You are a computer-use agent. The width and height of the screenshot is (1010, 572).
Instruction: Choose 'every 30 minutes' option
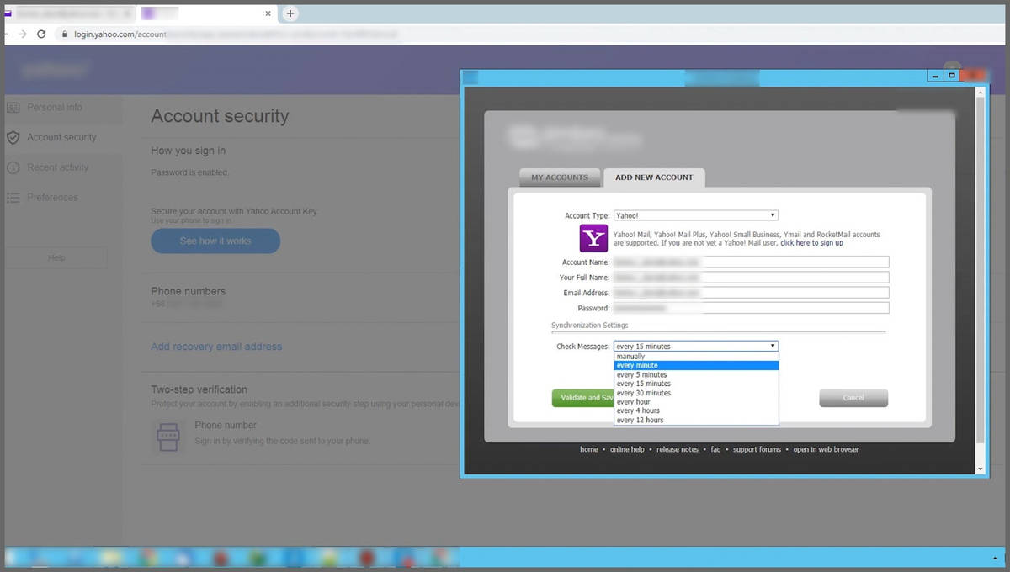(696, 393)
